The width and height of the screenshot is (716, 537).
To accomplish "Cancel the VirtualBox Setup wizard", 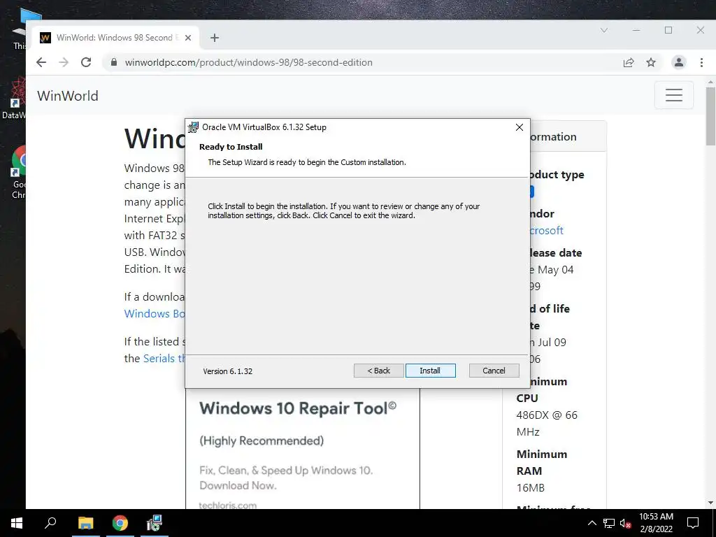I will [x=494, y=371].
